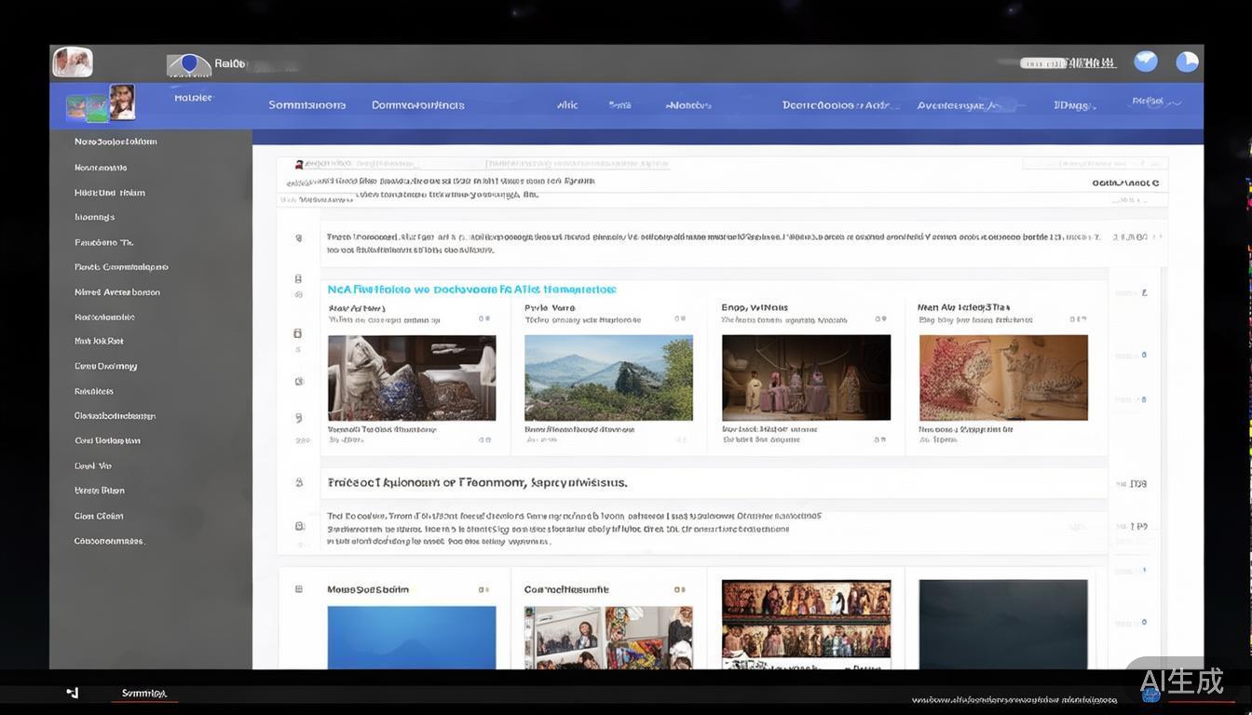Click the profile photo icon in top-left corner
1252x715 pixels.
[72, 62]
